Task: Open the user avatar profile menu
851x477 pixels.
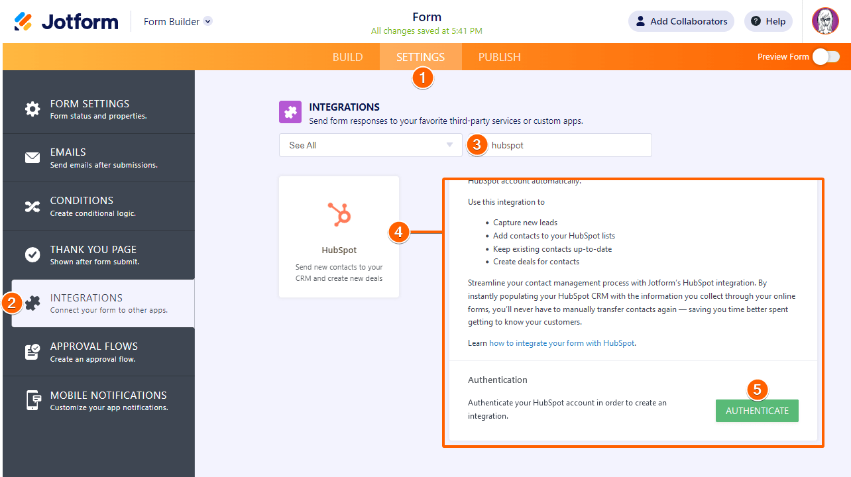Action: pos(825,21)
